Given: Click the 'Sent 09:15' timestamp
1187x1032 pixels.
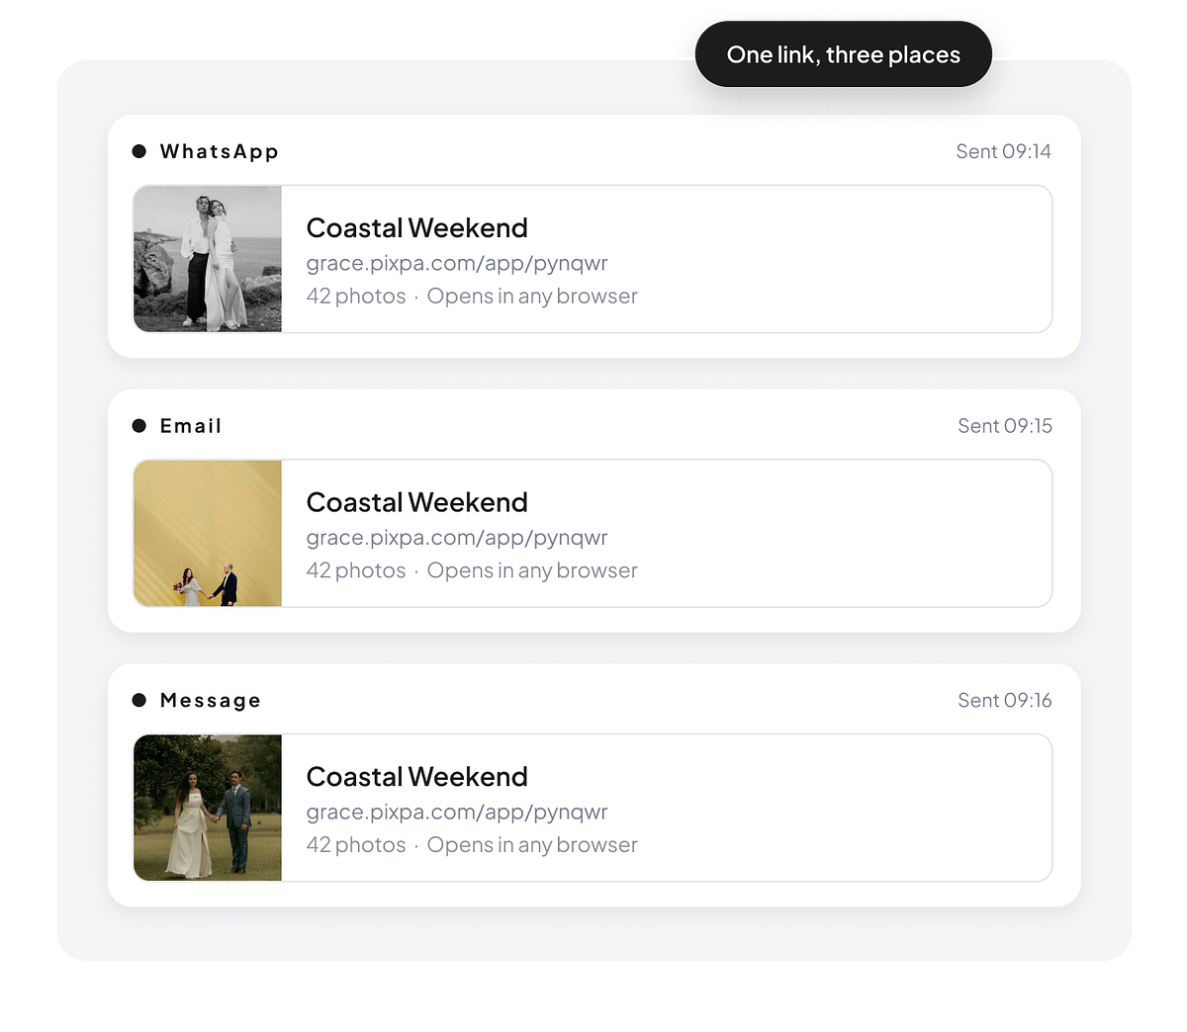Looking at the screenshot, I should [1005, 426].
